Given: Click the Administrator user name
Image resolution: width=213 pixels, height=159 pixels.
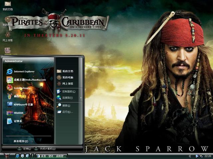Looking at the screenshot, I should coord(14,61).
